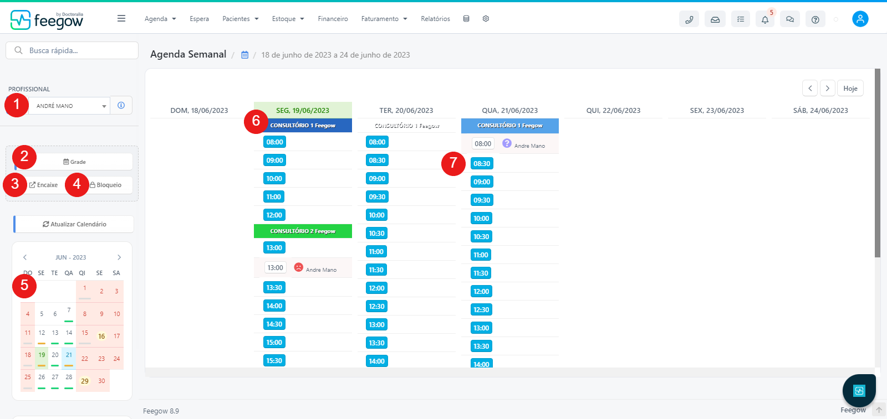Open the Agenda menu
The height and width of the screenshot is (419, 887).
click(160, 19)
